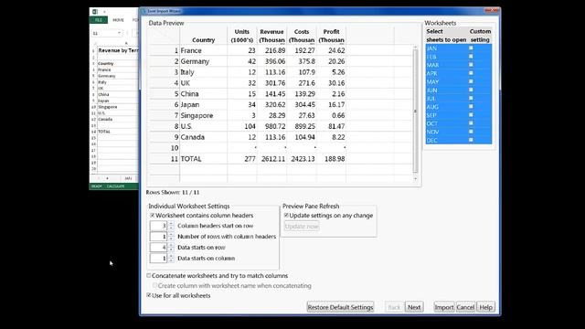Viewport: 585px width, 329px height.
Task: Click the stepper for 'Number of rows with column headers'
Action: point(171,237)
